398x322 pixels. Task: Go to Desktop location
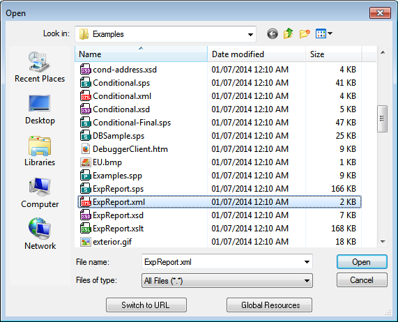(40, 109)
